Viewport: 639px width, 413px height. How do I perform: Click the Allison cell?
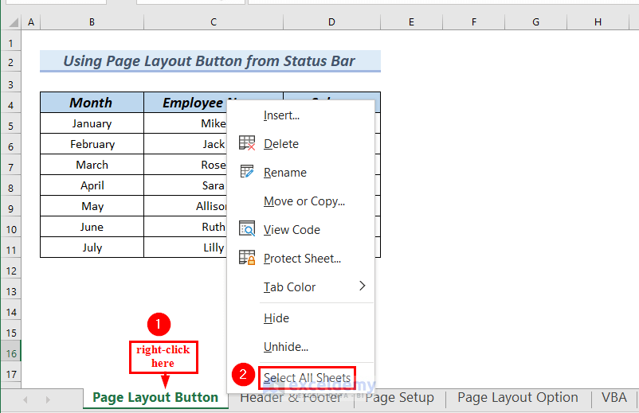point(186,206)
